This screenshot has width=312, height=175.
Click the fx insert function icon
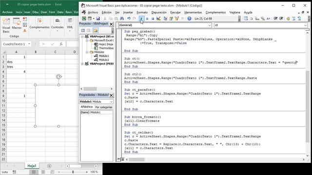tap(61, 44)
